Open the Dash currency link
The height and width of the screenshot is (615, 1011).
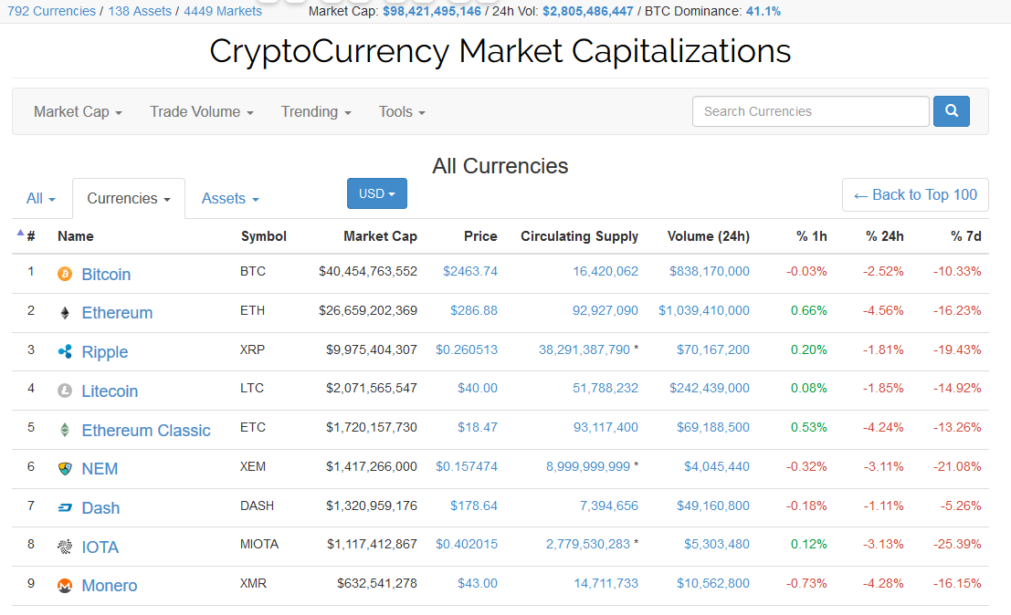click(100, 508)
